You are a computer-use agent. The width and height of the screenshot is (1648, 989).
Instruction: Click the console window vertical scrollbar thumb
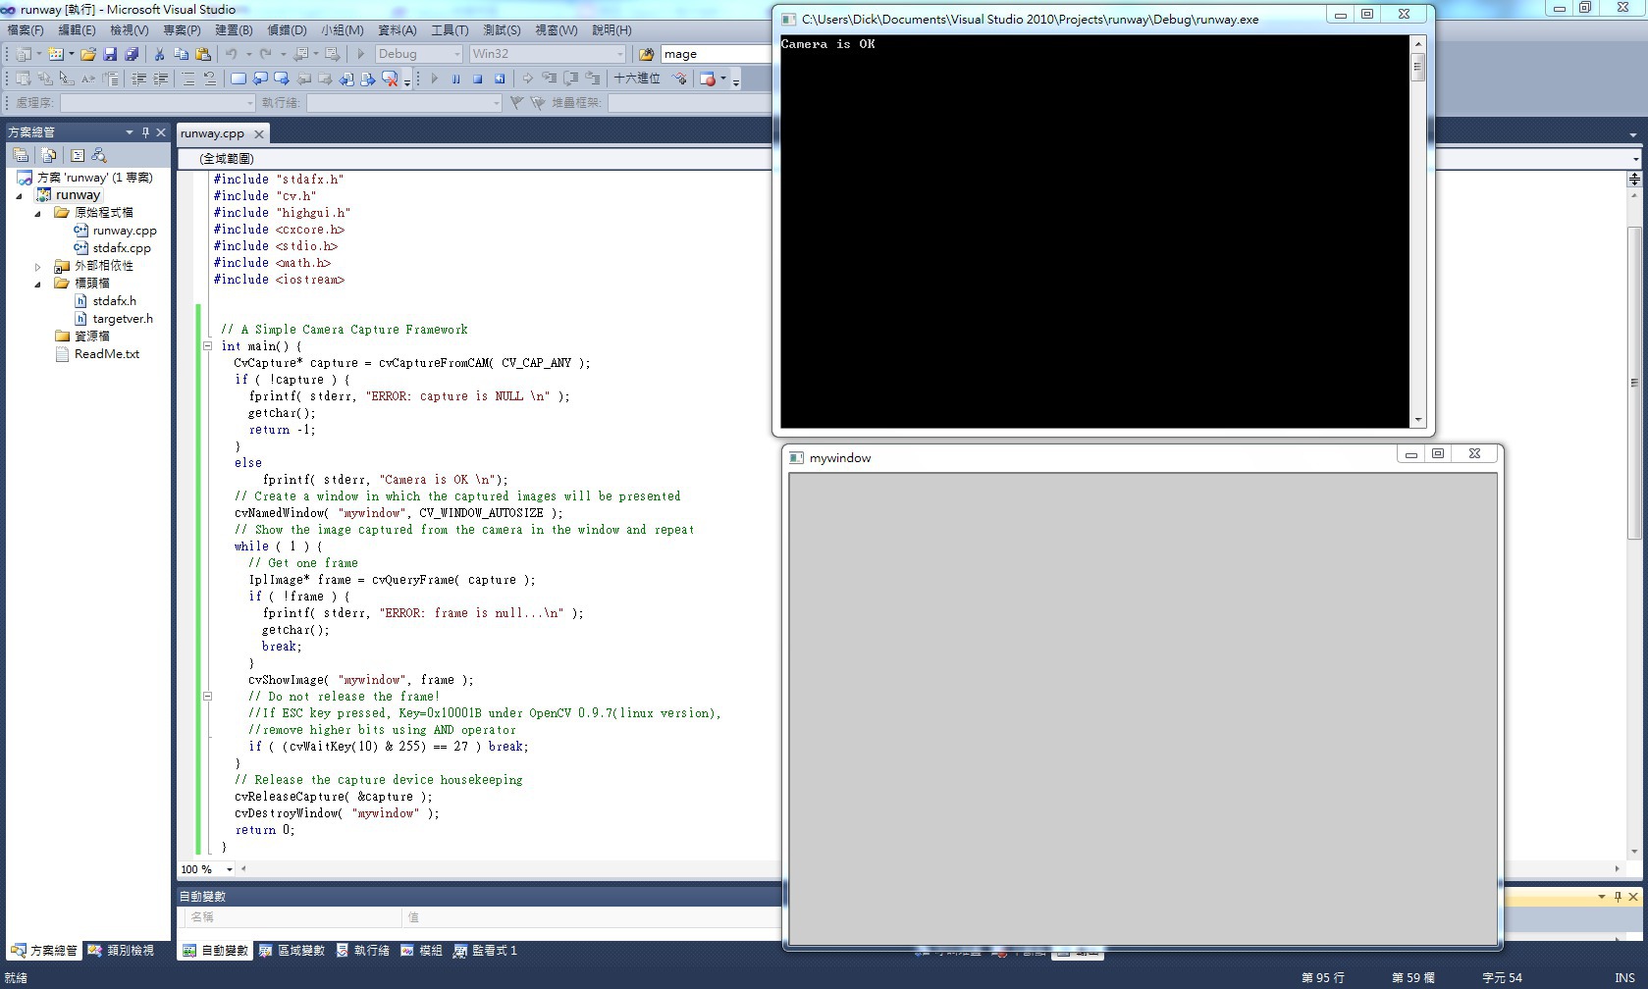pyautogui.click(x=1417, y=68)
